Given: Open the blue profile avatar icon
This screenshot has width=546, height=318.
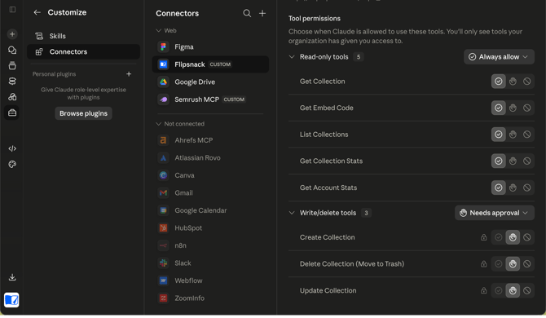Looking at the screenshot, I should pos(11,300).
